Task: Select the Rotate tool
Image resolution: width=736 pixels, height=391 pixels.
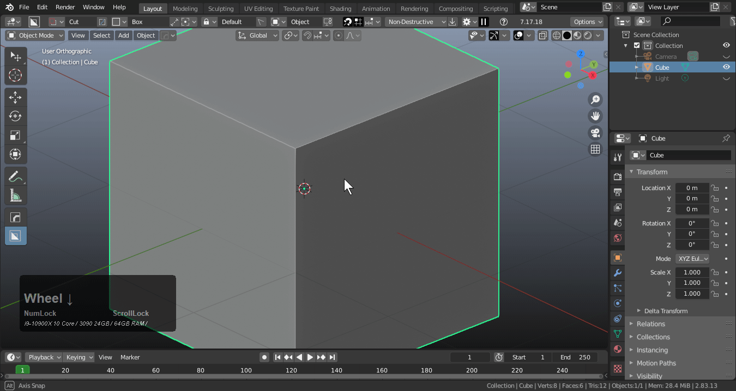Action: (15, 117)
